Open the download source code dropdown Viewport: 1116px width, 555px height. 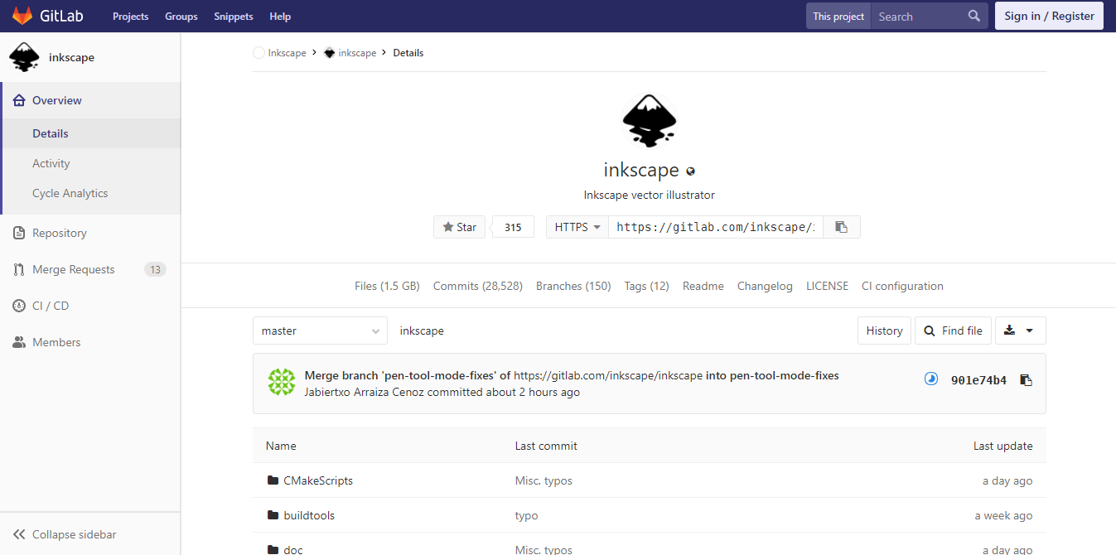click(x=1020, y=331)
